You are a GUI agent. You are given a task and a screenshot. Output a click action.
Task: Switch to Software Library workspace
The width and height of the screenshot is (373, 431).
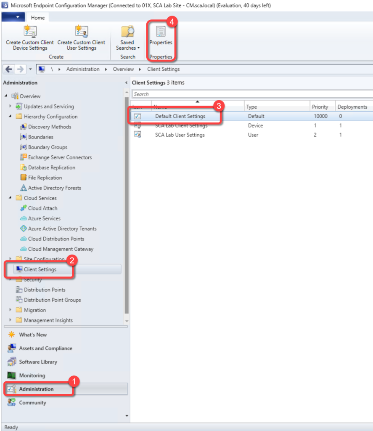click(x=38, y=362)
